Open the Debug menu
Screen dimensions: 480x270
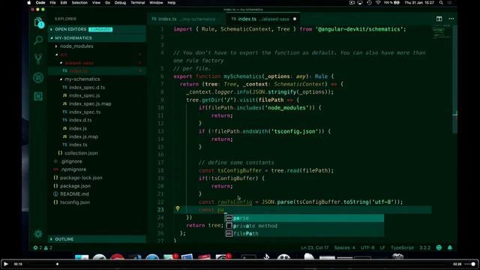[120, 3]
